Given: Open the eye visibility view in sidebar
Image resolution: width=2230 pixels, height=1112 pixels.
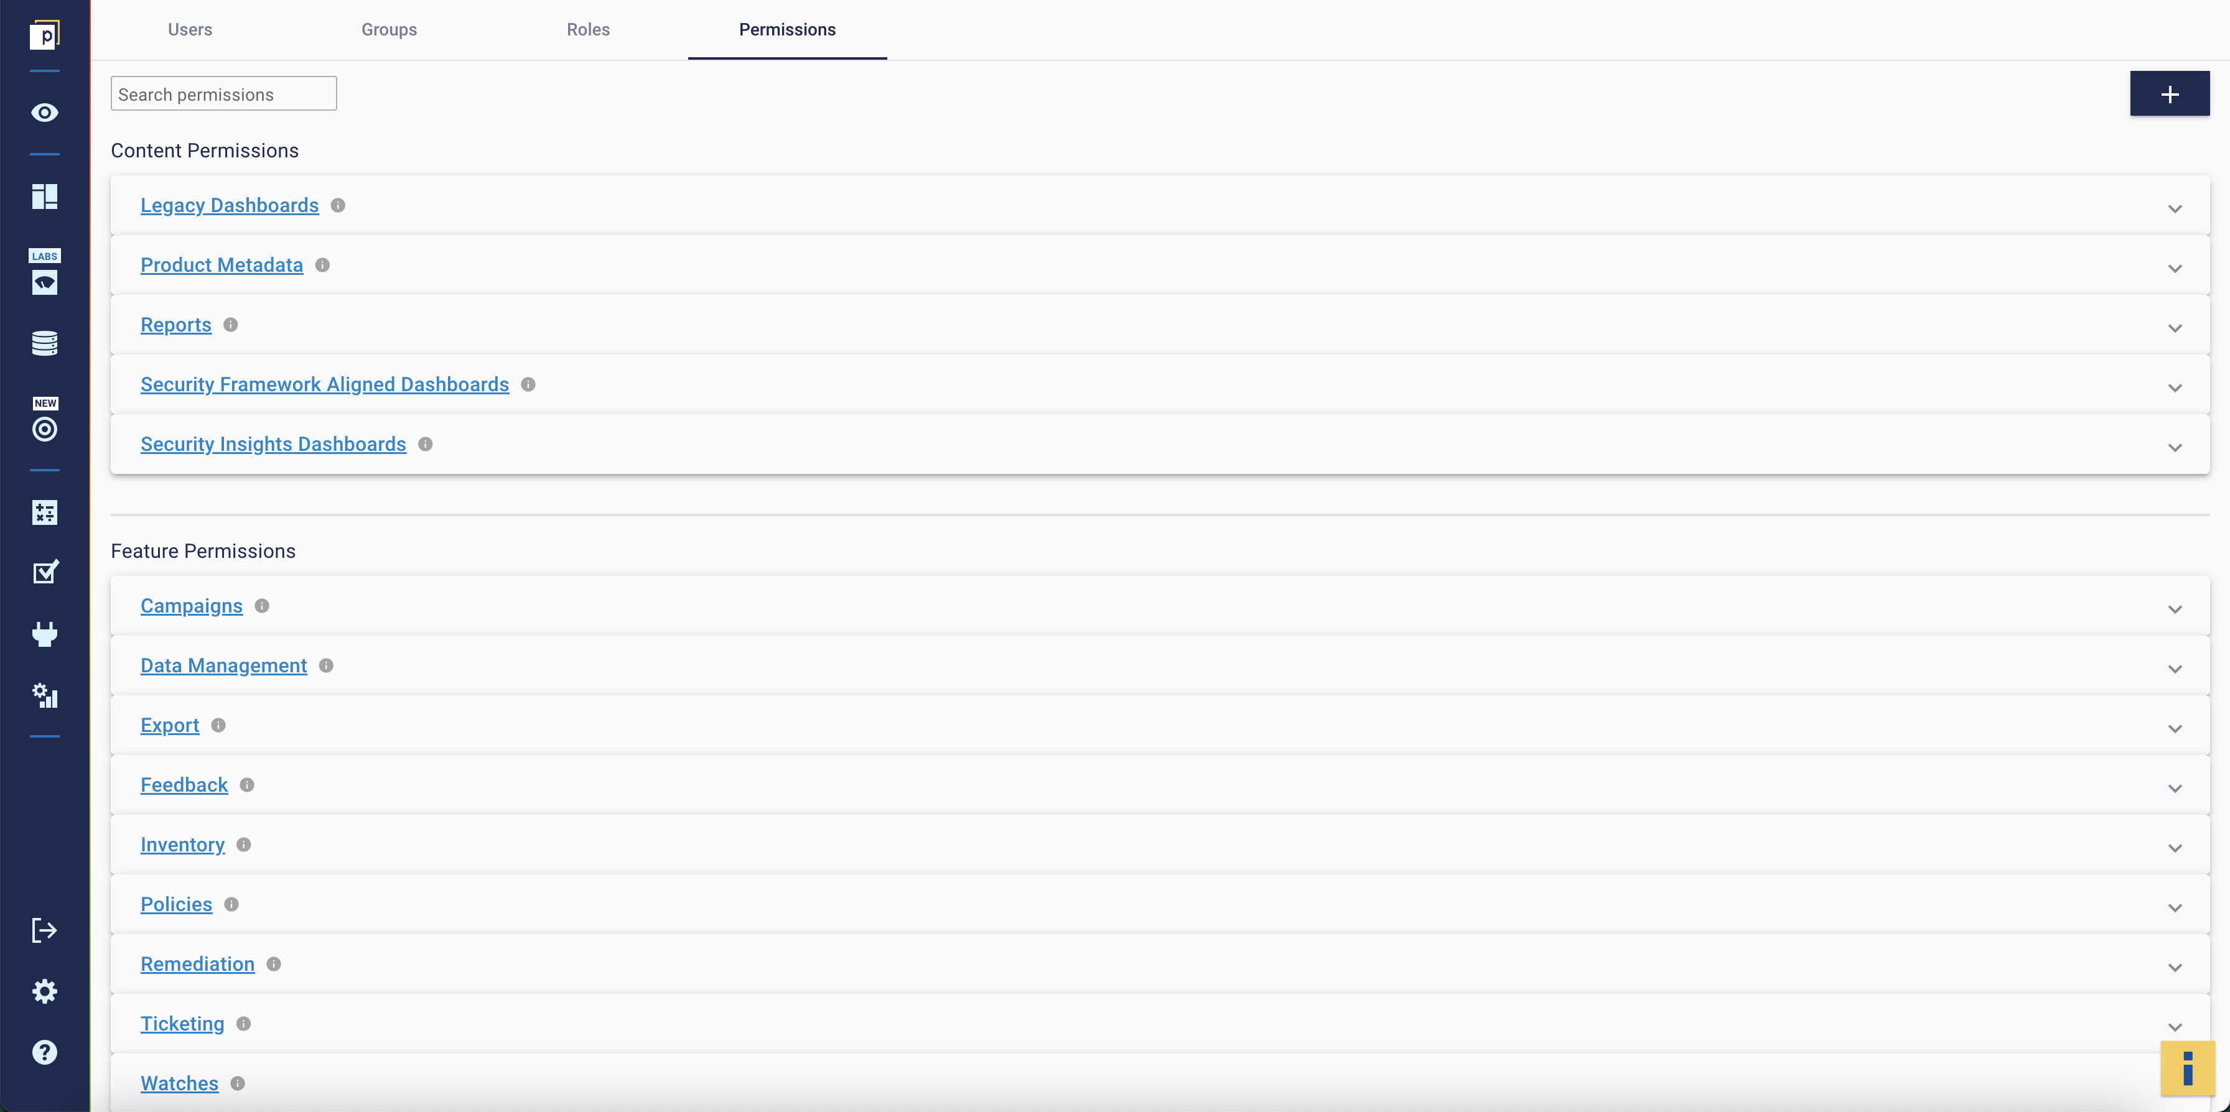Looking at the screenshot, I should coord(44,113).
